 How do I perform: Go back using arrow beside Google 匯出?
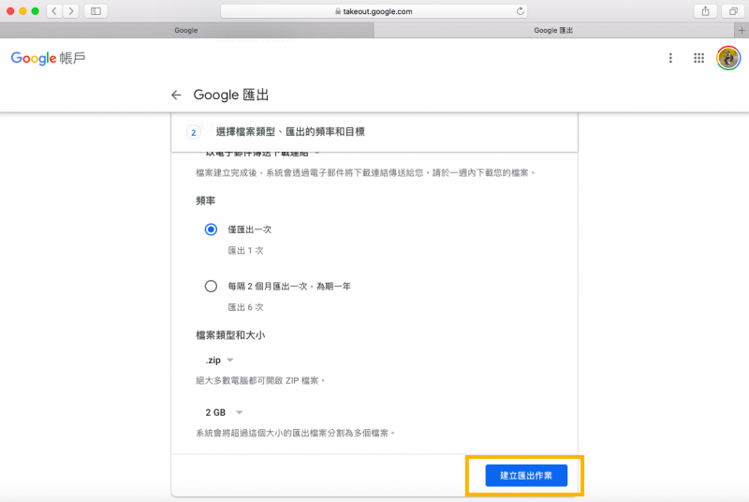pos(176,95)
